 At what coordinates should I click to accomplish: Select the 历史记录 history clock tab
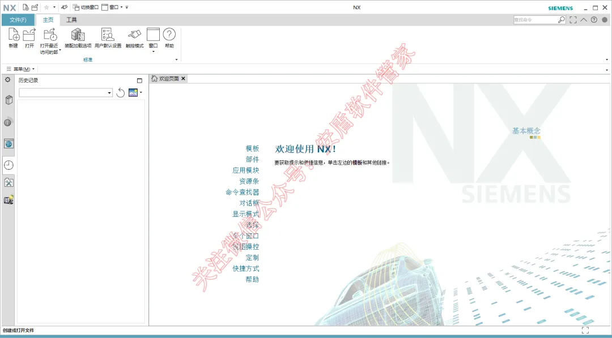pos(8,165)
